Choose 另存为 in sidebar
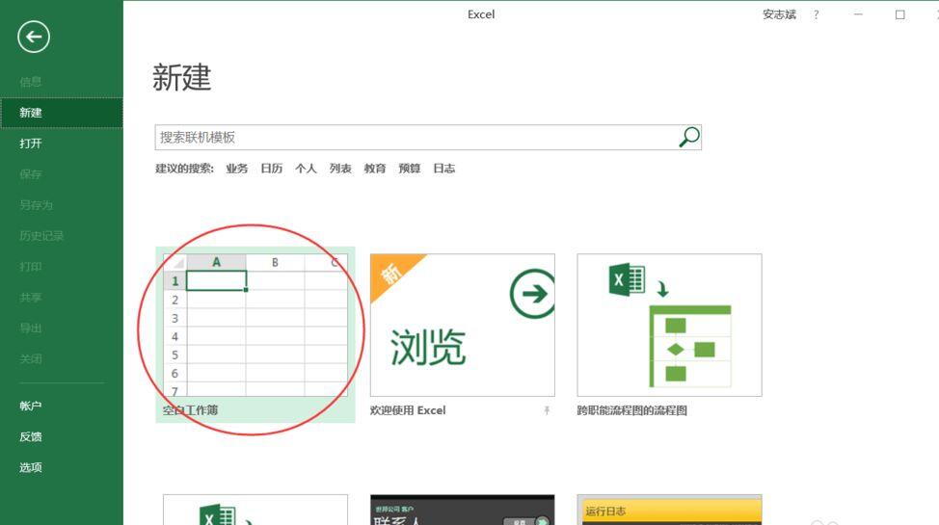The image size is (939, 525). (36, 205)
